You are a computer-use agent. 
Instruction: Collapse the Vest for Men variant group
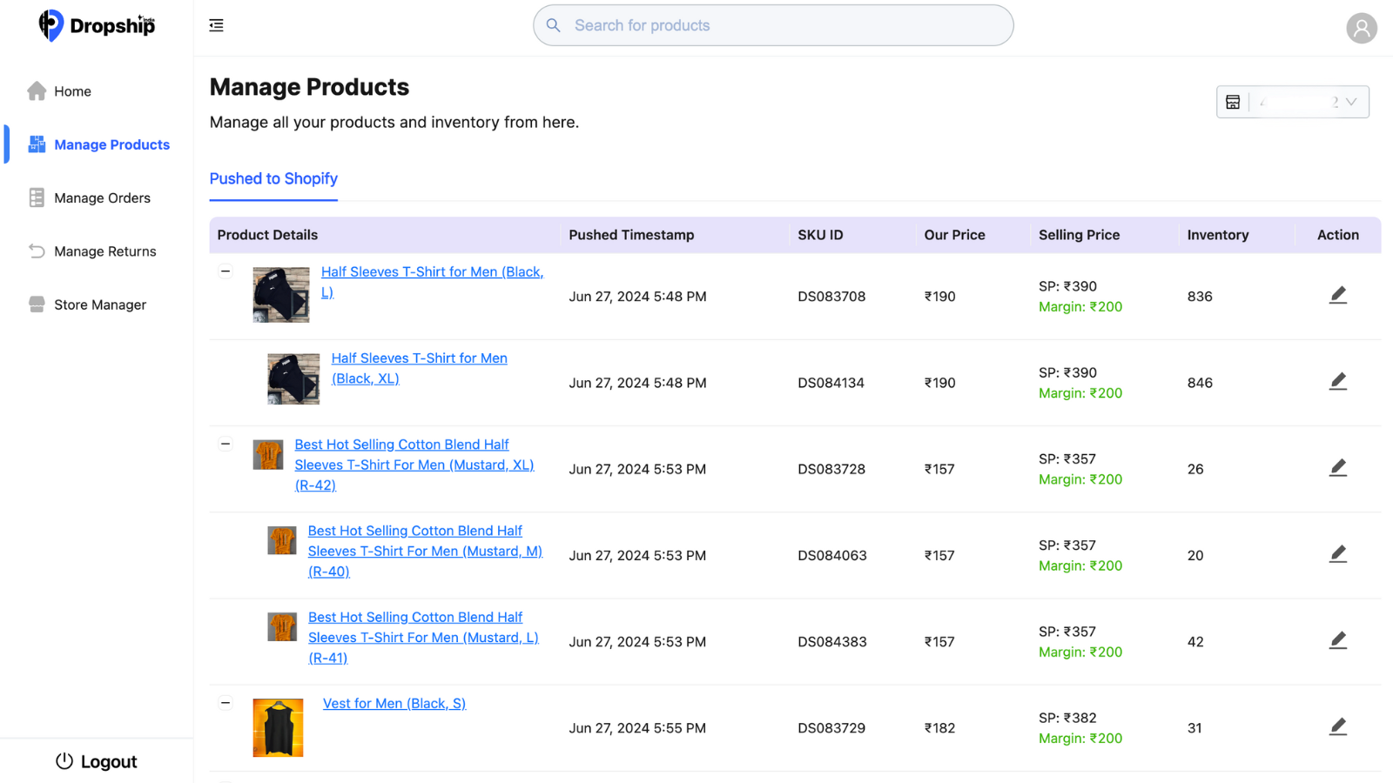click(225, 703)
